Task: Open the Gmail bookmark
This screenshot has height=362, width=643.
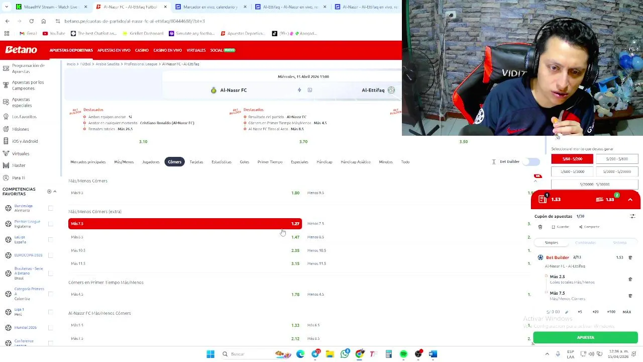Action: click(x=28, y=33)
